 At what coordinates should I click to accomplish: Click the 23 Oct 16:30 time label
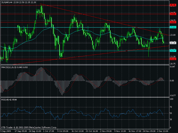(92, 131)
